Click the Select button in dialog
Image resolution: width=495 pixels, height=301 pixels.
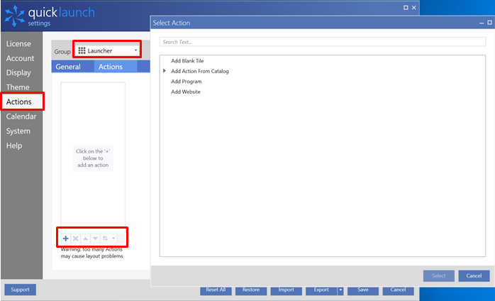click(x=439, y=275)
